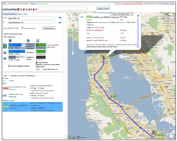This screenshot has height=141, width=177.
Task: Switch to the Transit Routes tab
Action: (x=10, y=14)
